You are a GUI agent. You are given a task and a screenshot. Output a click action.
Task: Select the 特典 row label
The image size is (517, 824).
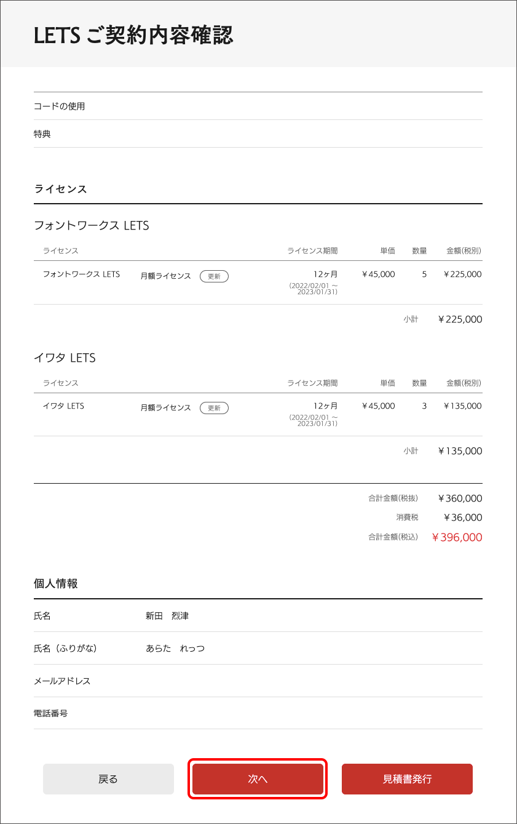pos(42,134)
